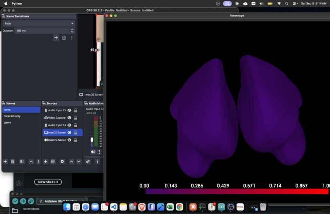Open Spotlight search in menu bar
This screenshot has height=214, width=330.
(287, 4)
